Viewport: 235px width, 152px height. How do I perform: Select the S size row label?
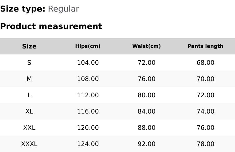coord(29,63)
